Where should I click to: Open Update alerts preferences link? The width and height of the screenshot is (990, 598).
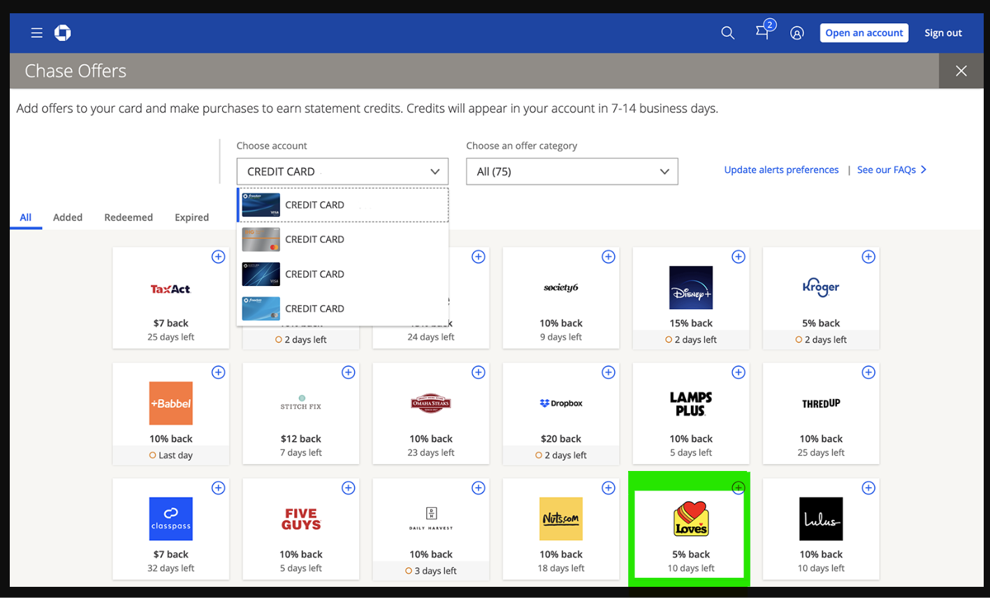pyautogui.click(x=781, y=170)
